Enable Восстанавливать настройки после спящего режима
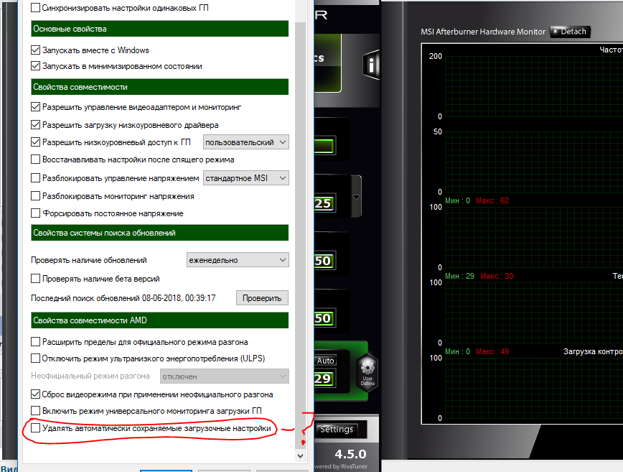623x472 pixels. click(35, 159)
